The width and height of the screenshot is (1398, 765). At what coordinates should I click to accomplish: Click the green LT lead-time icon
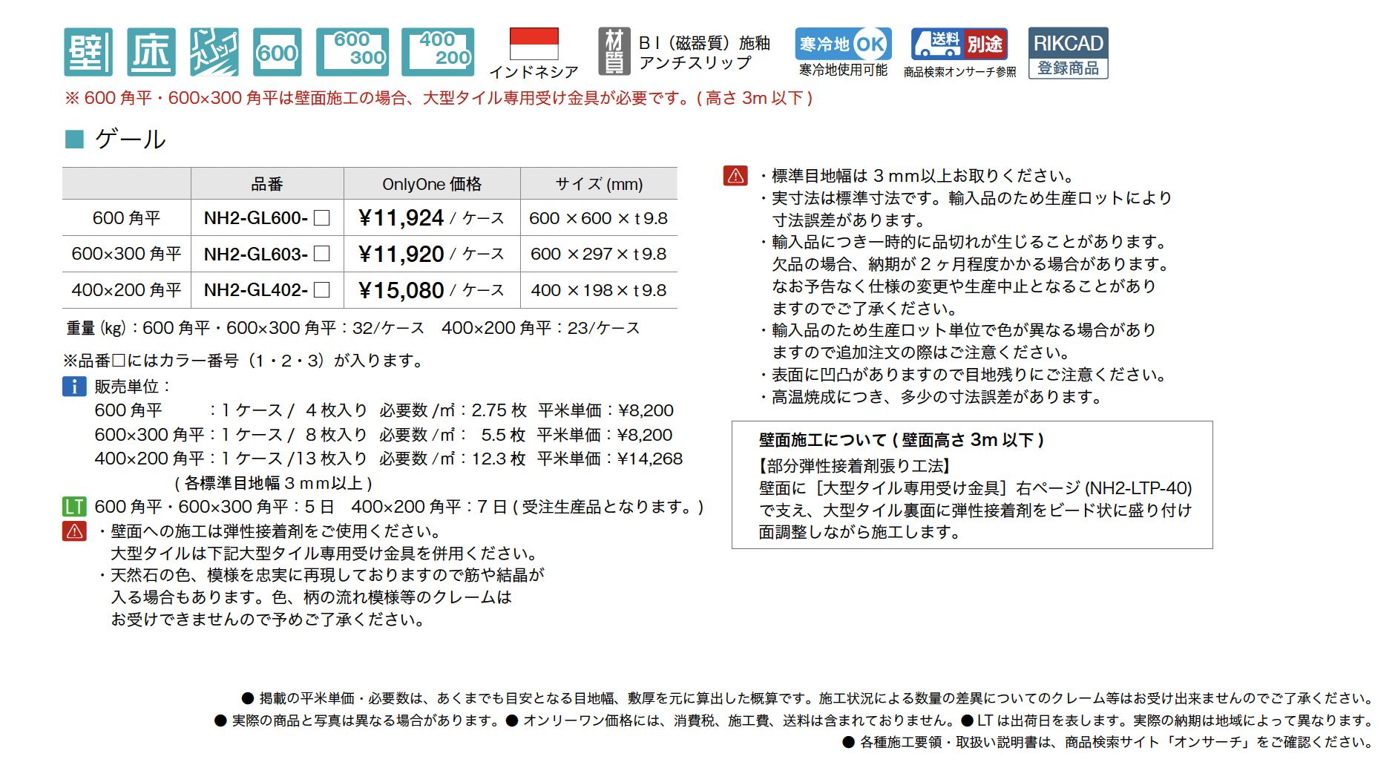click(x=74, y=507)
